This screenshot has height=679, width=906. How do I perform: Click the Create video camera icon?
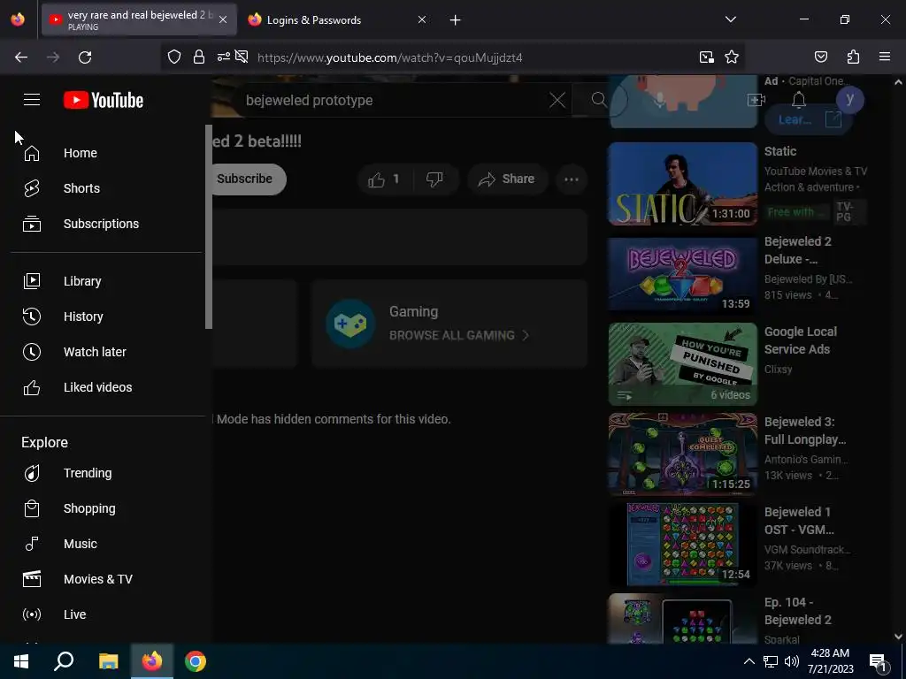756,100
